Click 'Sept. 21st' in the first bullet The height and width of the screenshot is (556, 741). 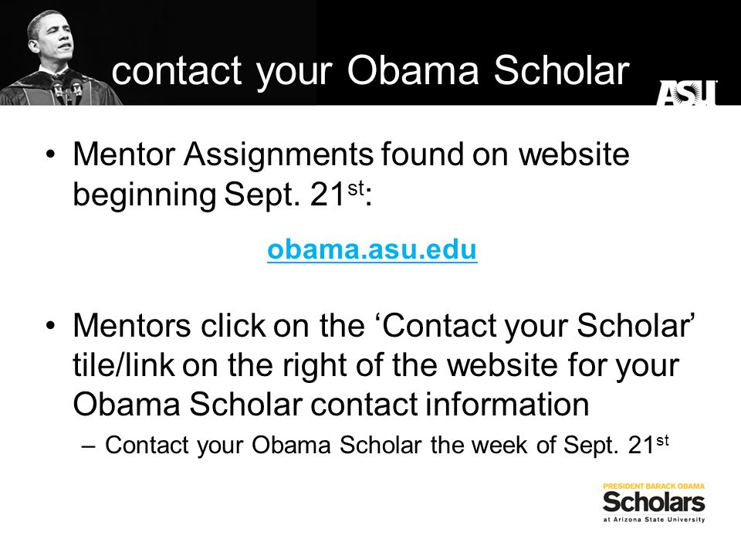(x=294, y=195)
